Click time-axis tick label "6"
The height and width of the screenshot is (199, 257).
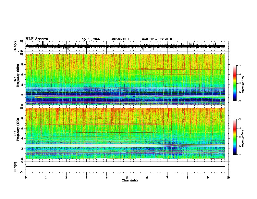click(147, 178)
